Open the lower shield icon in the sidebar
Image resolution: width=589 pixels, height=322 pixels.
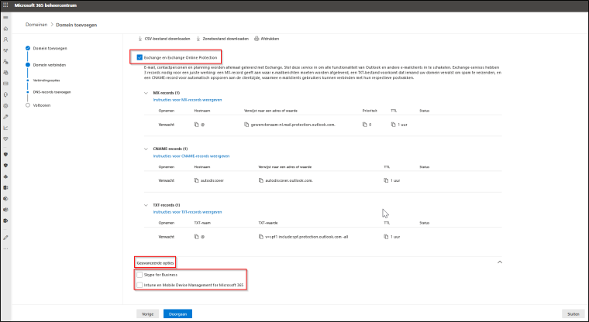click(x=5, y=166)
